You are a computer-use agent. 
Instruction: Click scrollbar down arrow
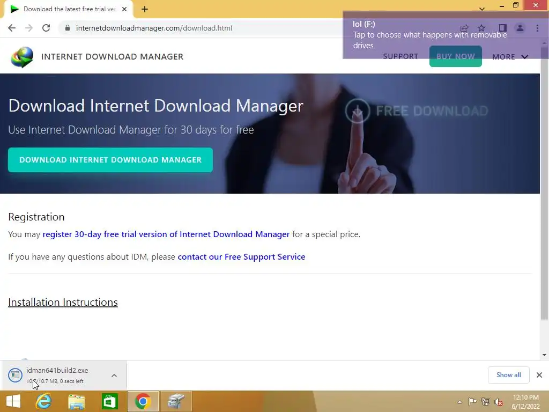pos(544,355)
